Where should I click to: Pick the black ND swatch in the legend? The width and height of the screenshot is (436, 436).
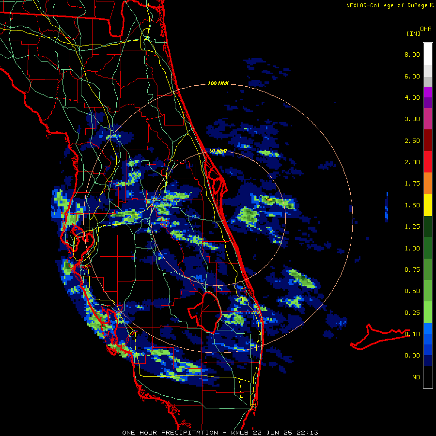coord(428,377)
